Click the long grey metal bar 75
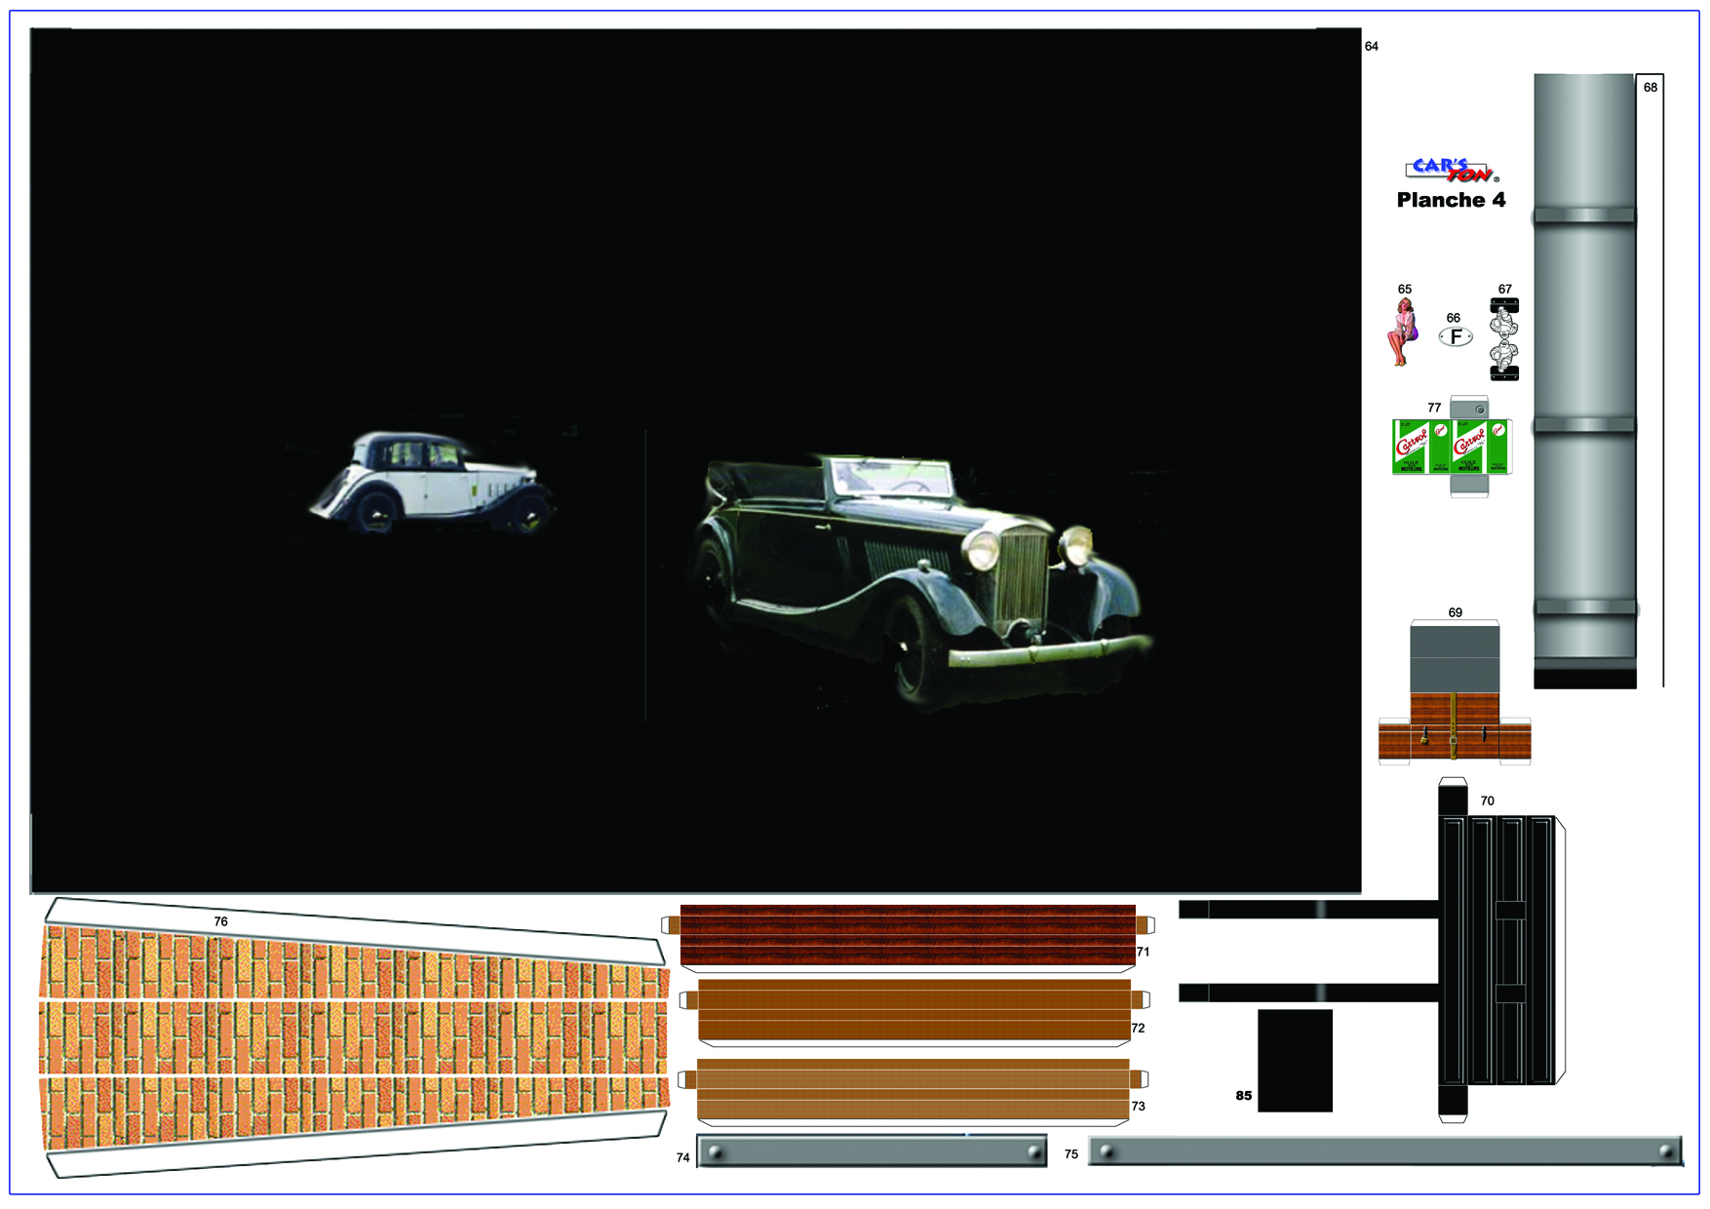 [1384, 1150]
